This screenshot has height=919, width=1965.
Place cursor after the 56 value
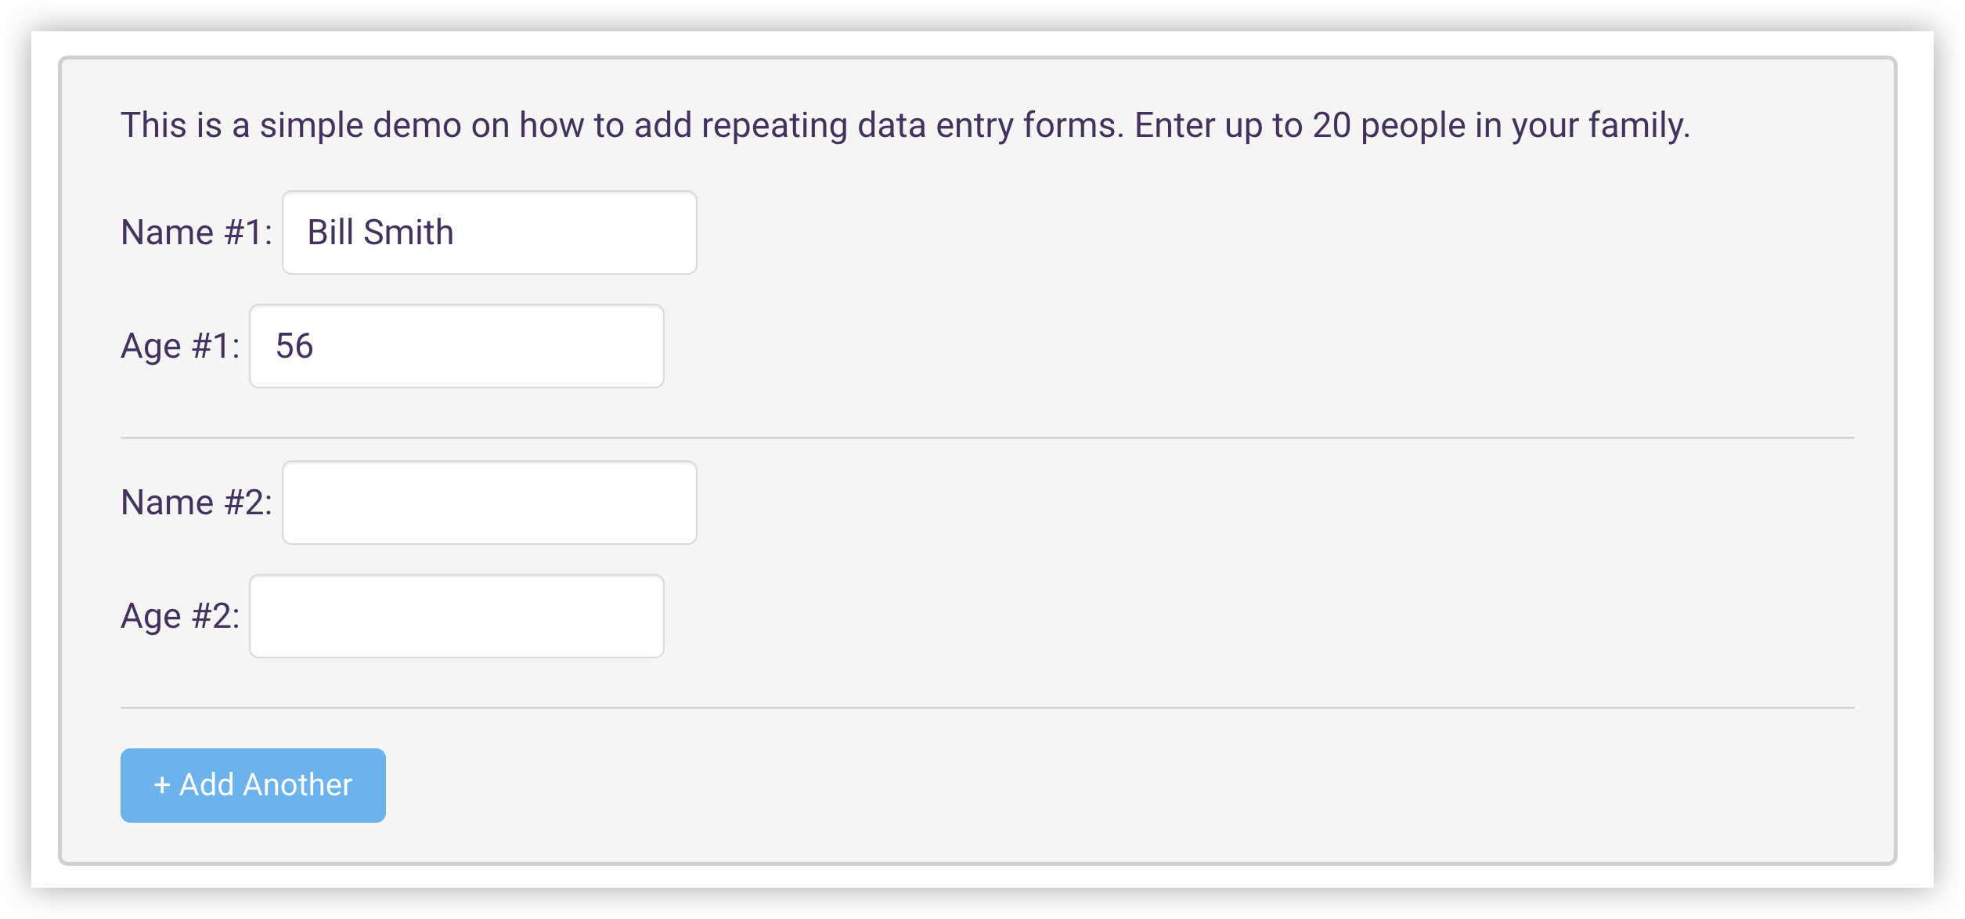pos(315,346)
